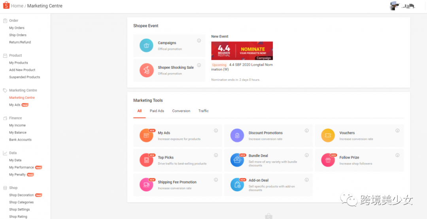This screenshot has width=427, height=219.
Task: Click the Data chart icon in sidebar
Action: pos(5,153)
